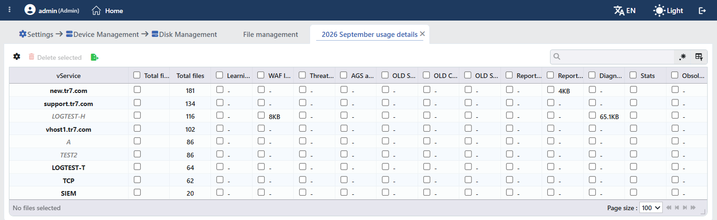This screenshot has height=220, width=717.
Task: Check the total file size checkbox for TCP
Action: (x=137, y=179)
